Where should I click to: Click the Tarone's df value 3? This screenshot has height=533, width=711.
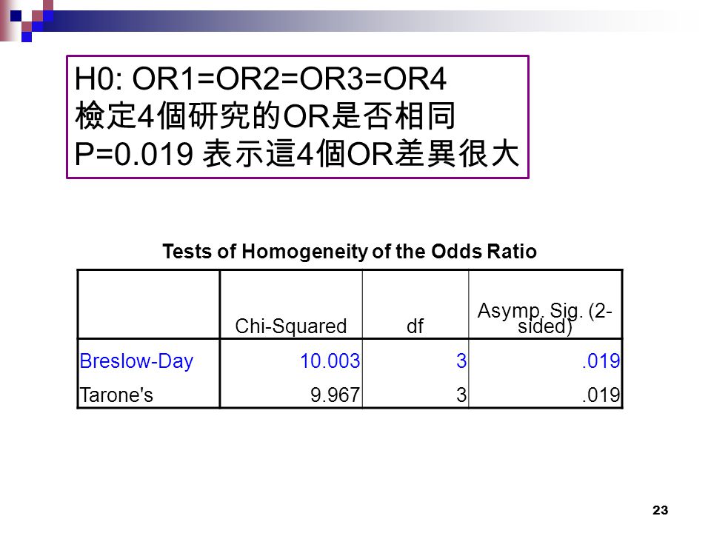pyautogui.click(x=461, y=395)
